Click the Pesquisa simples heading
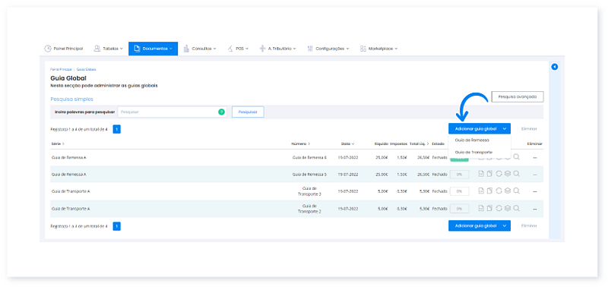Viewport: 608px width, 287px height. (71, 99)
